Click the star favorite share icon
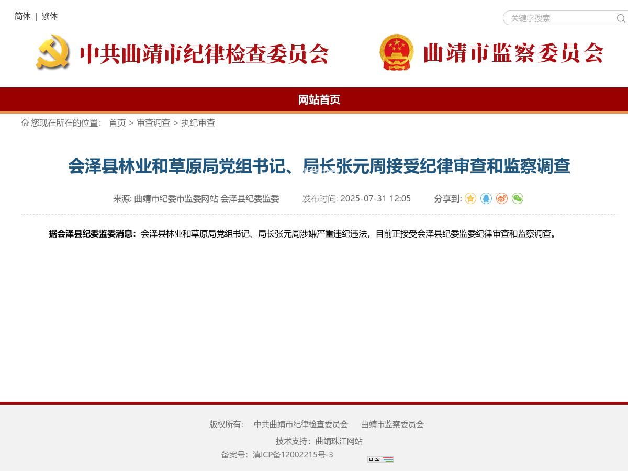 470,198
